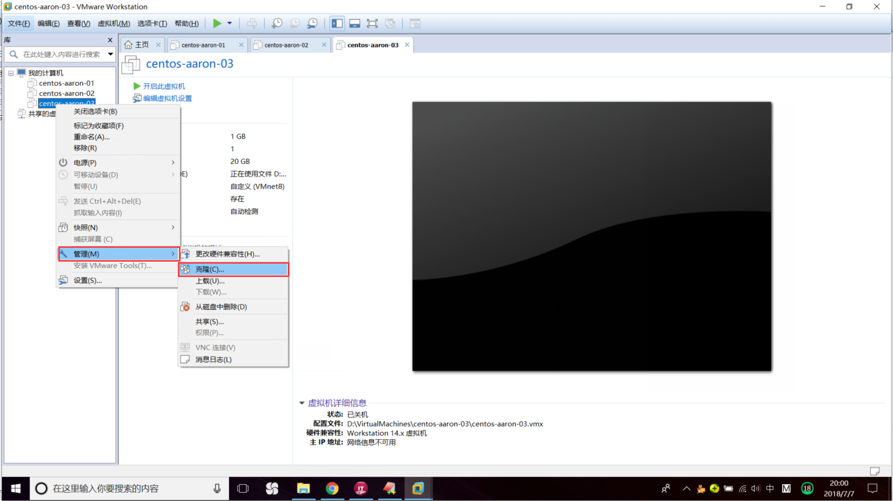This screenshot has height=501, width=893.
Task: Click the library search input field
Action: [x=61, y=54]
